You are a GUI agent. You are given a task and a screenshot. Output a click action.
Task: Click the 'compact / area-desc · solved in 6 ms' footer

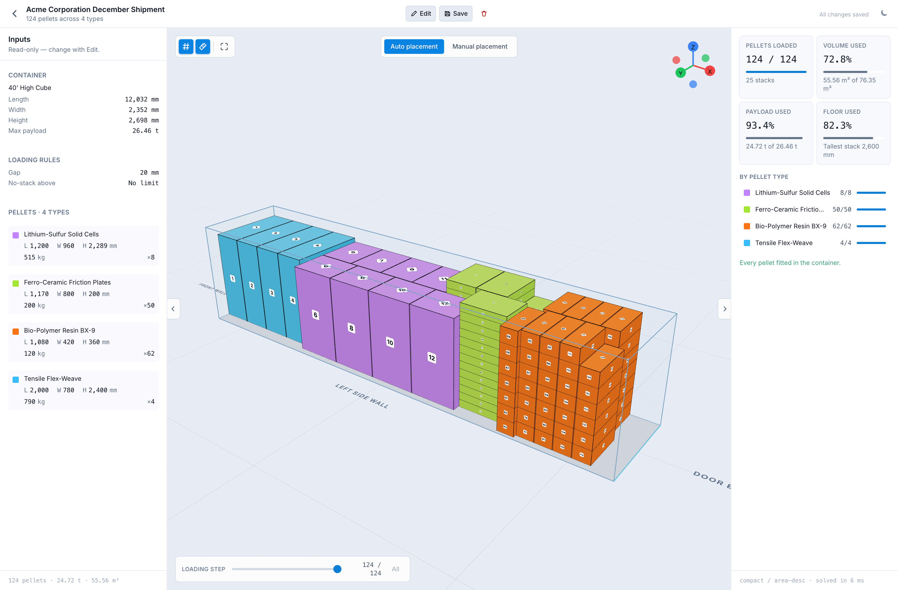point(801,580)
